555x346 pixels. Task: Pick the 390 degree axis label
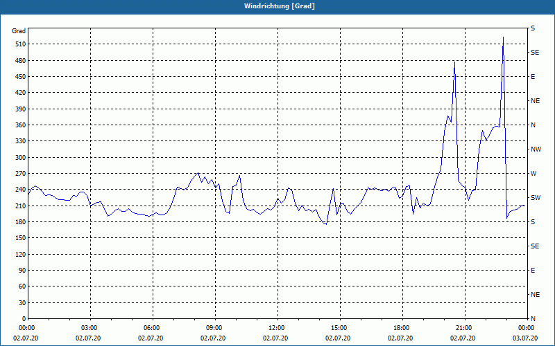21,109
